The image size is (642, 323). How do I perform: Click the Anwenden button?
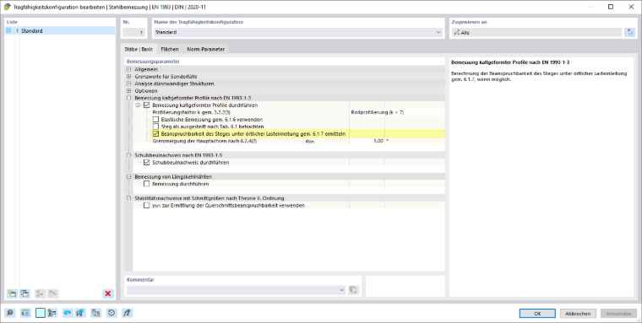click(618, 314)
